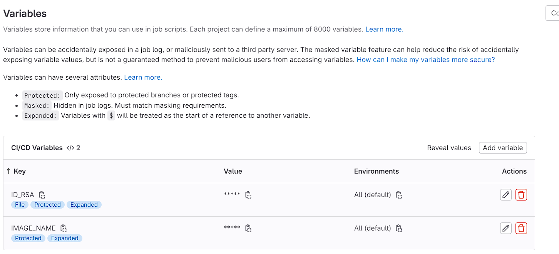This screenshot has height=254, width=559.
Task: Copy the ID_RSA environment scope
Action: tap(399, 195)
